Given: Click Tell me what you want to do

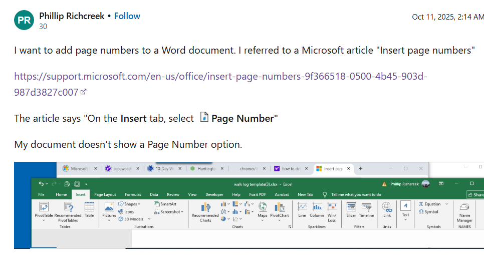Looking at the screenshot, I should pyautogui.click(x=356, y=194).
